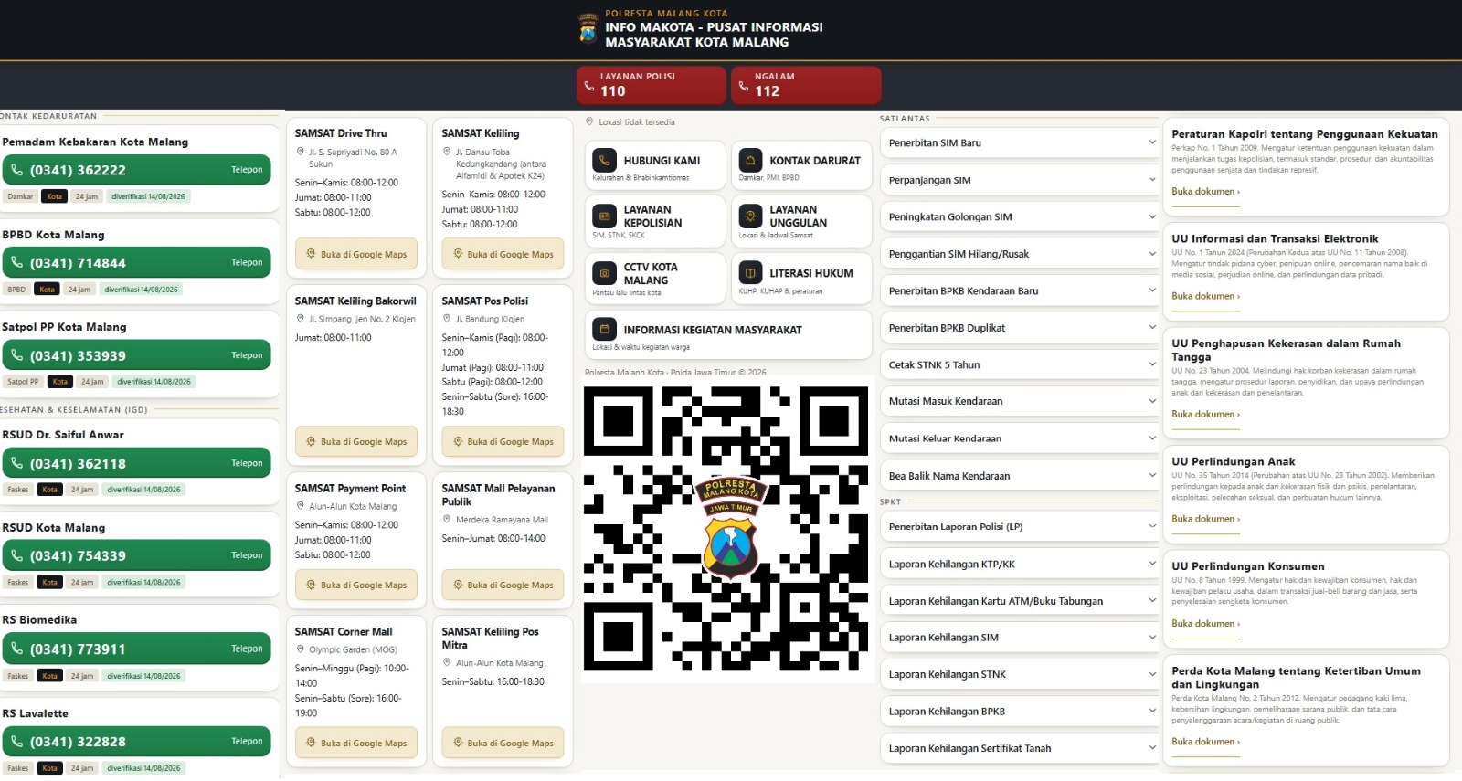Expand Laporan Kehilangan SIM row
This screenshot has height=781, width=1462.
click(1020, 638)
